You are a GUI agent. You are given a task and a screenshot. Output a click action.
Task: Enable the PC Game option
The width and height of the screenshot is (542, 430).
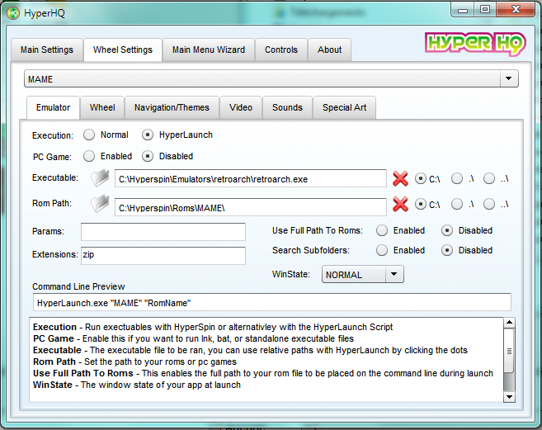[89, 156]
